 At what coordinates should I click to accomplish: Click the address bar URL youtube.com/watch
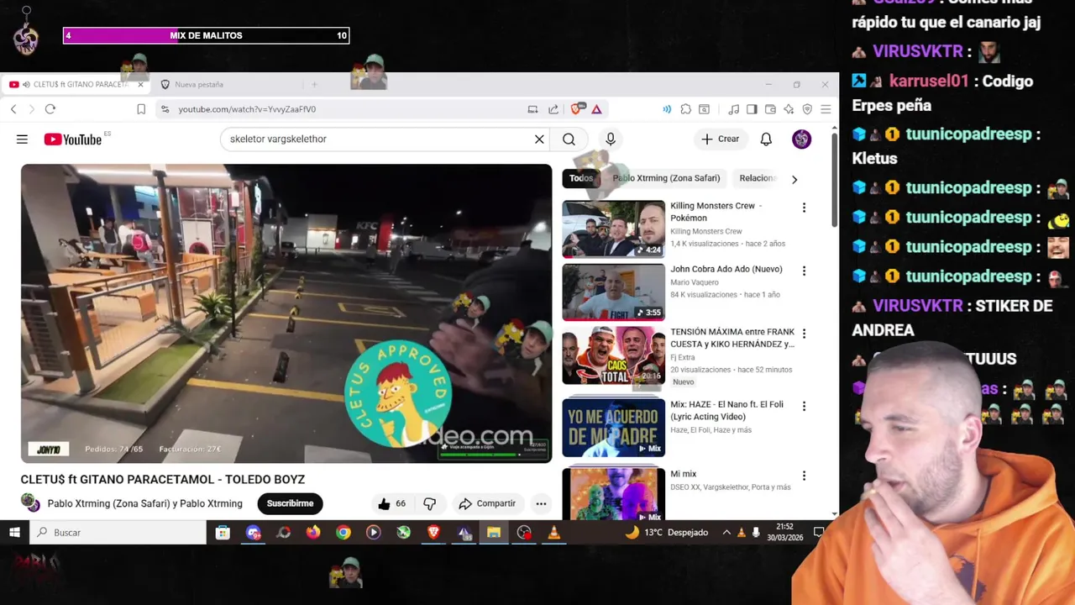[x=247, y=109]
